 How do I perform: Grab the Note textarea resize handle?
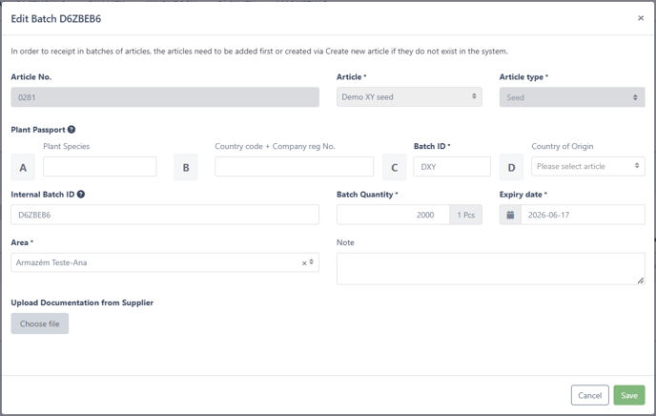641,281
